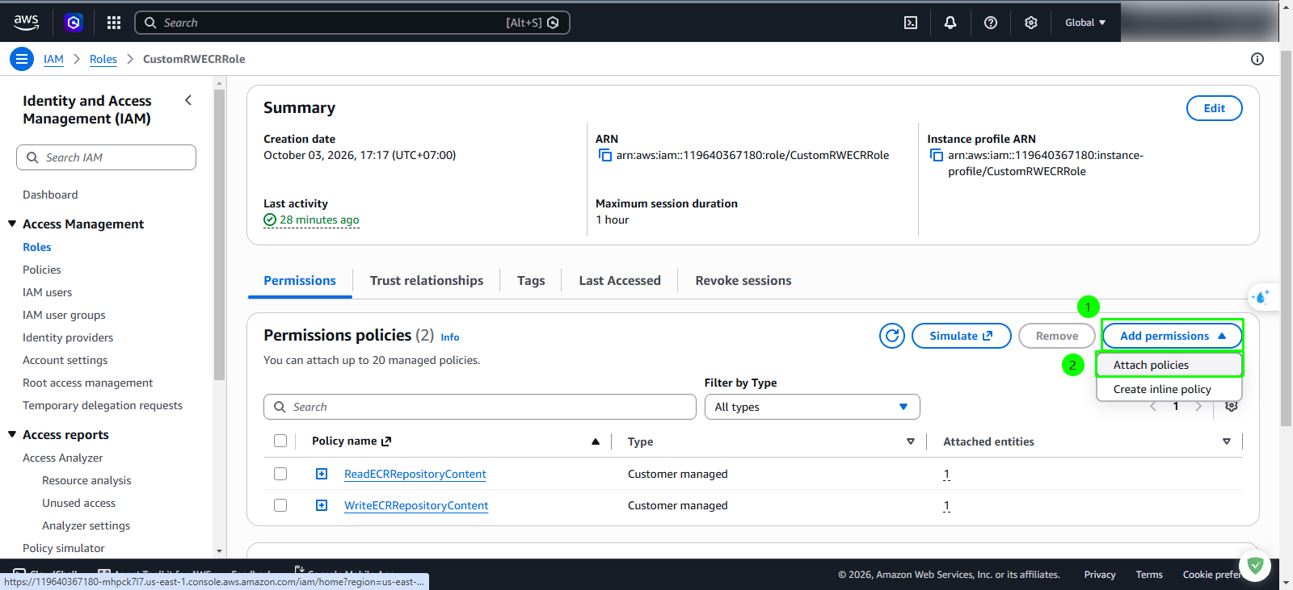The height and width of the screenshot is (590, 1293).
Task: Open the AWS services grid menu
Action: [x=114, y=23]
